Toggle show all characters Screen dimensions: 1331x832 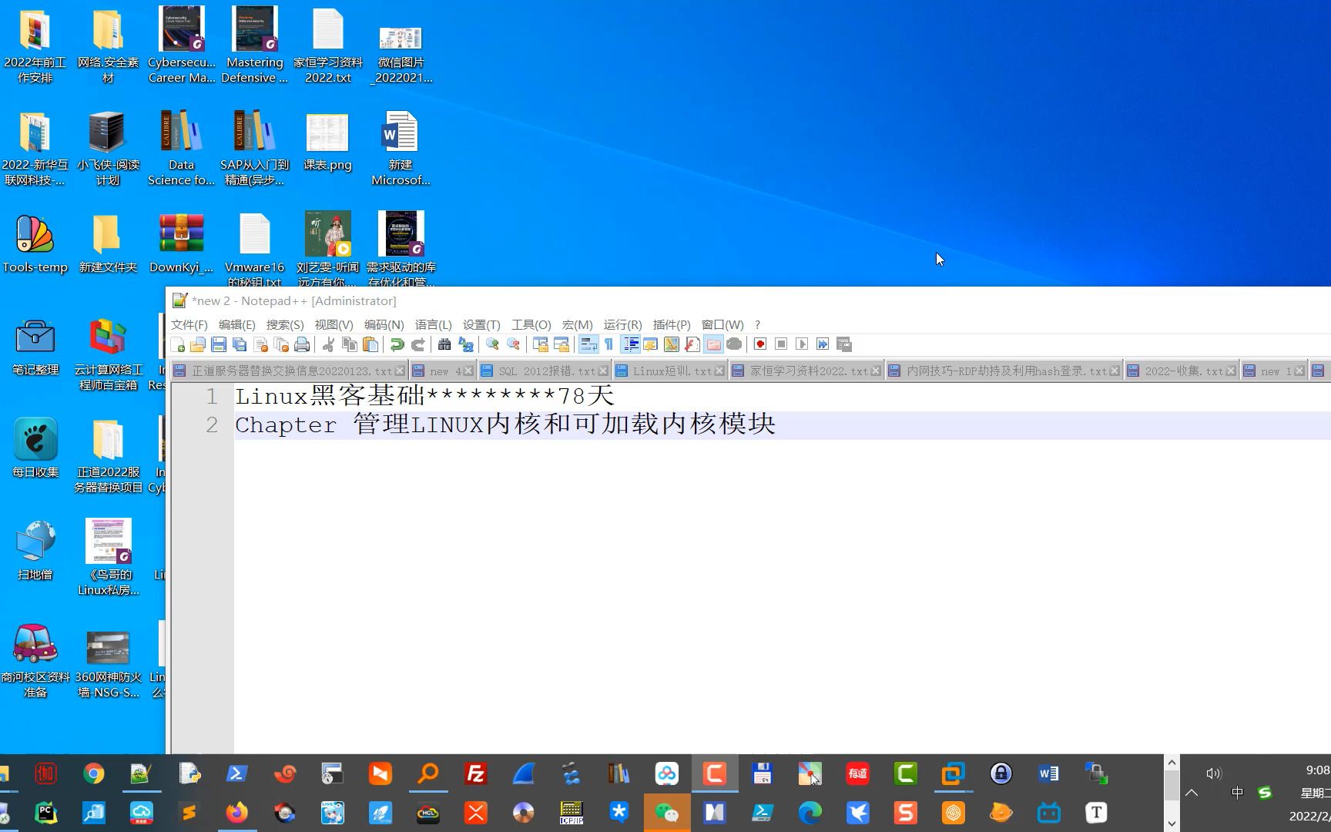[x=609, y=344]
